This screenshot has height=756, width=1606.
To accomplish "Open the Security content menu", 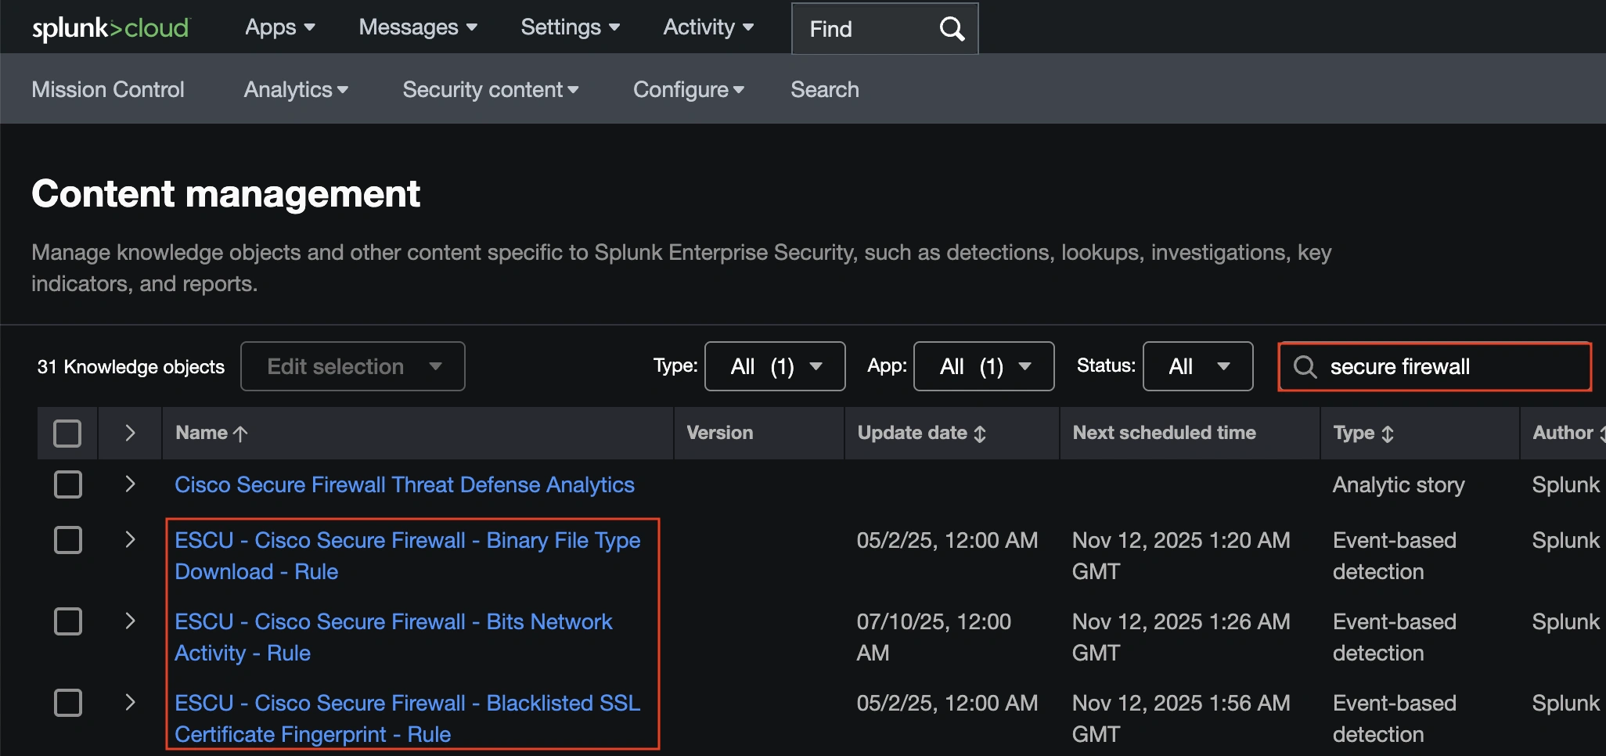I will click(491, 89).
